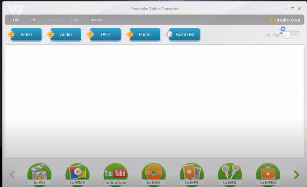Image resolution: width=307 pixels, height=187 pixels.
Task: Import a disc with the DVD button
Action: (x=104, y=35)
